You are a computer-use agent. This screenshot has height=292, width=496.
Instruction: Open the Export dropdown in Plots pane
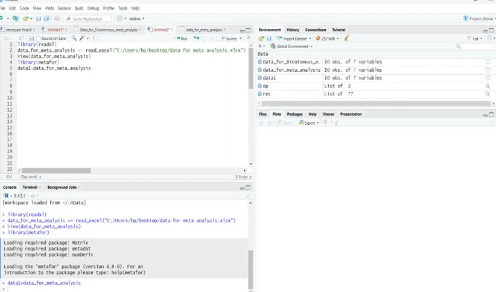click(x=309, y=122)
